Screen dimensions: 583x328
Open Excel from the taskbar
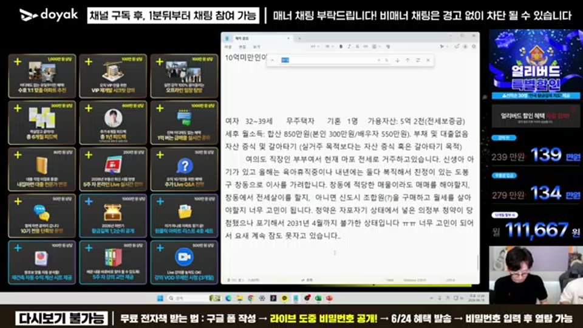[318, 298]
